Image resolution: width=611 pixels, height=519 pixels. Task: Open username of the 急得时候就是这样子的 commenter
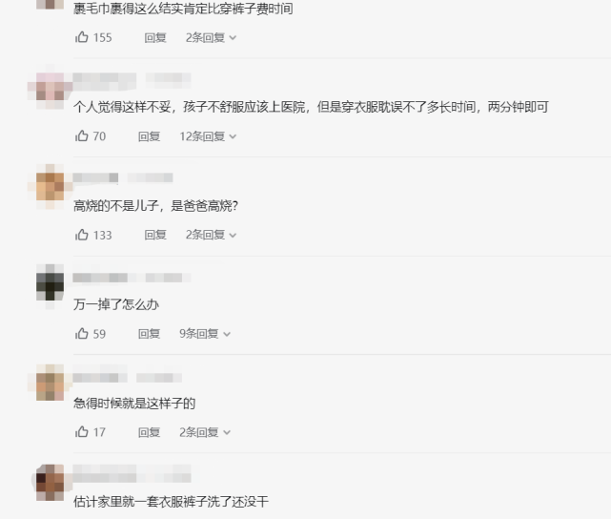100,377
